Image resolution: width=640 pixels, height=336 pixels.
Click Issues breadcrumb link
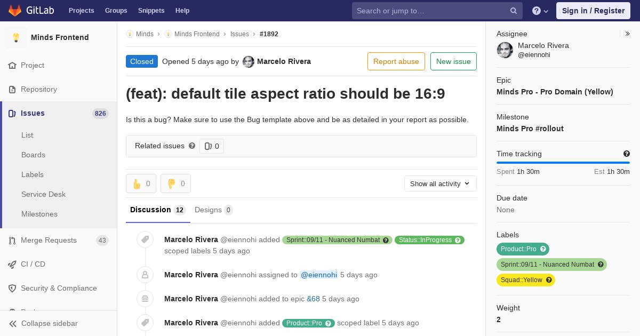tap(239, 34)
